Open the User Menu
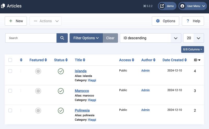Screen dimensions: 209x129 tap(193, 6)
